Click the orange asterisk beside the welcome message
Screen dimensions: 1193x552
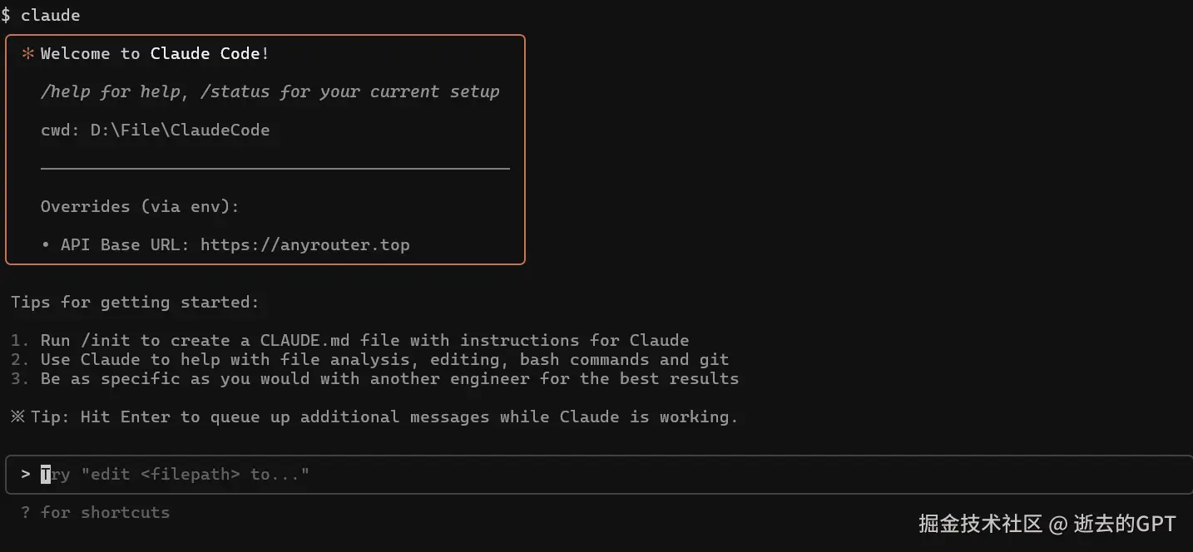[27, 54]
